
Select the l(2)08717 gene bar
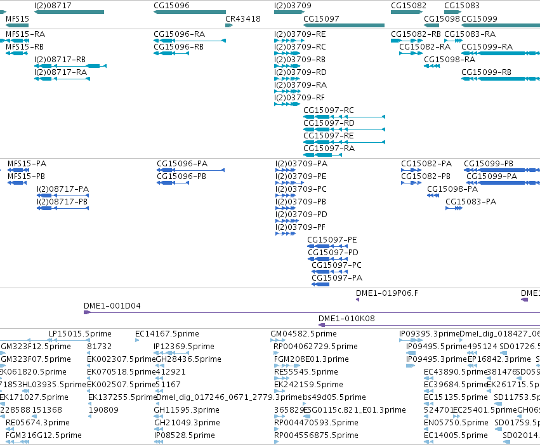point(69,12)
